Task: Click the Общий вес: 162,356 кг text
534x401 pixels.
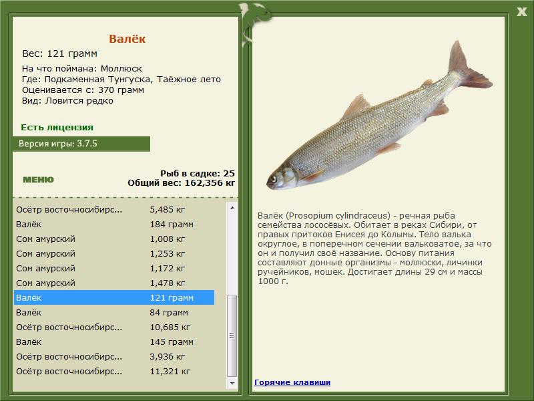Action: coord(181,182)
